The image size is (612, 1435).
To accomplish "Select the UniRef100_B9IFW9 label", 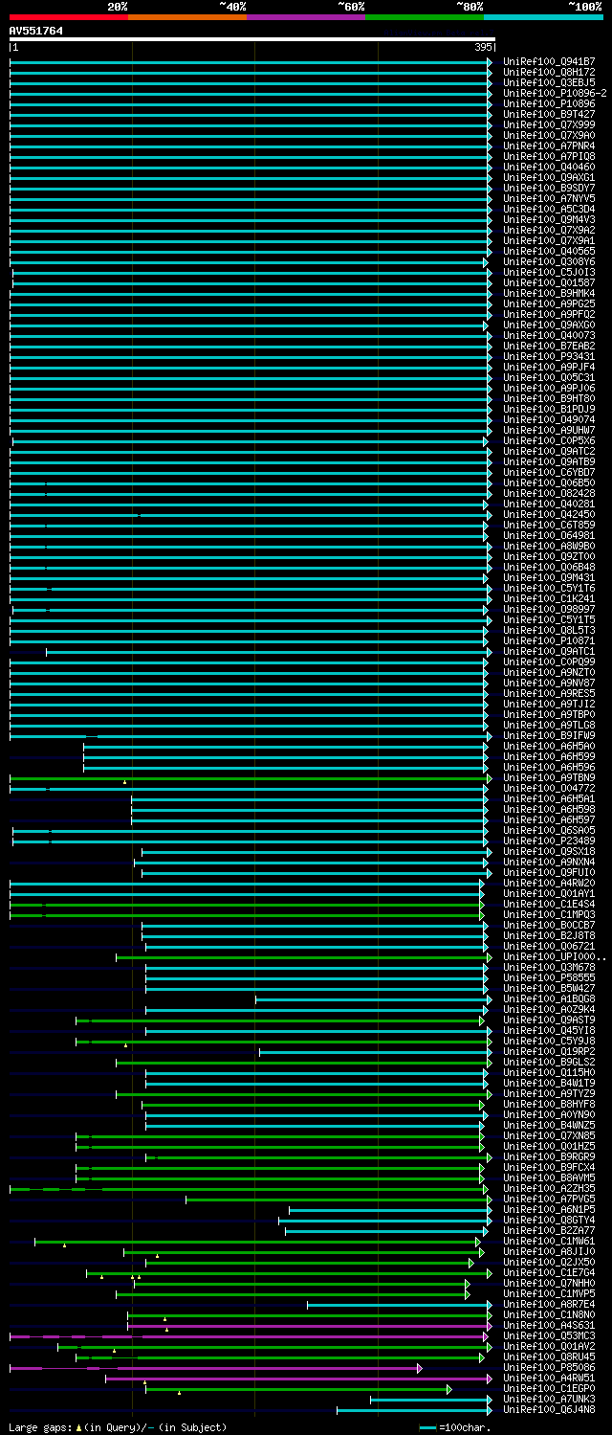I will 549,735.
